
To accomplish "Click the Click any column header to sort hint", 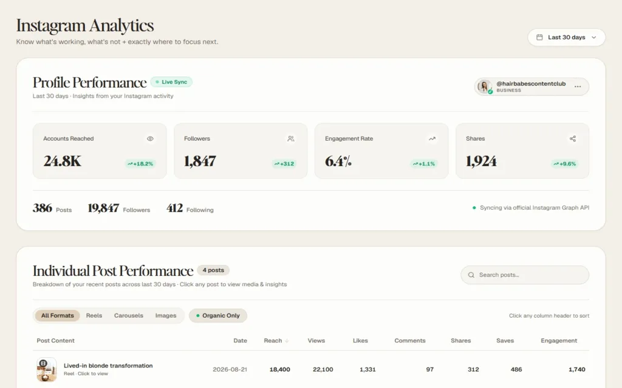I will [549, 315].
